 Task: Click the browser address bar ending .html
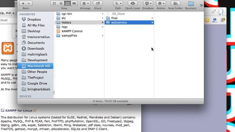click(8, 20)
